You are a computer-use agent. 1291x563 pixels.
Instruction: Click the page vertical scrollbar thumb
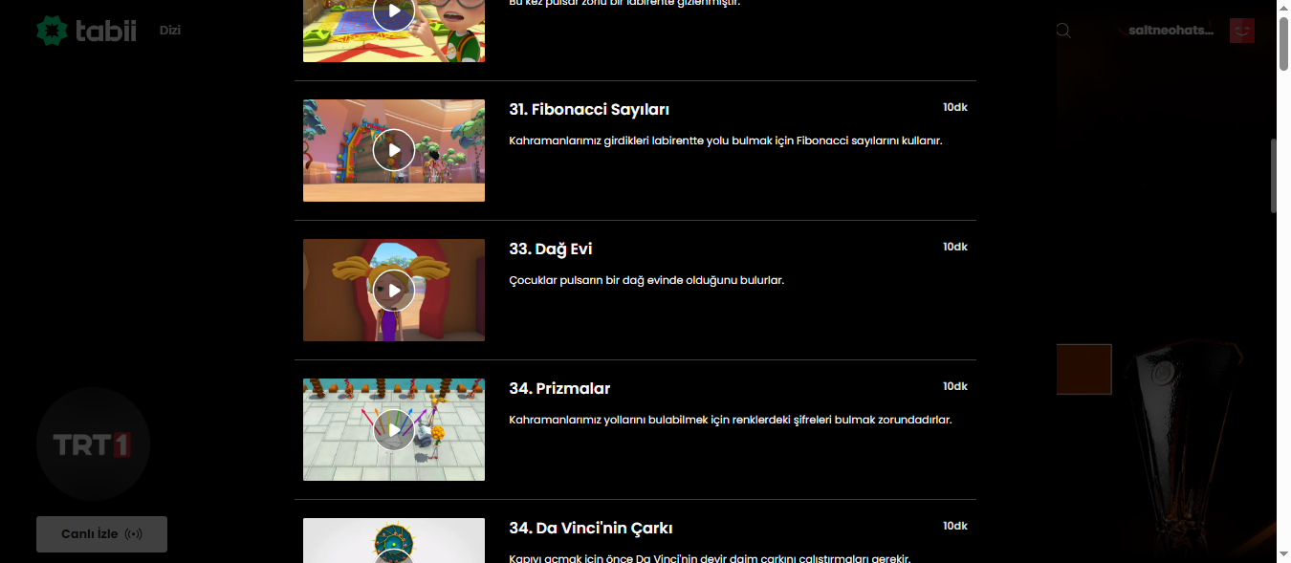coord(1283,177)
